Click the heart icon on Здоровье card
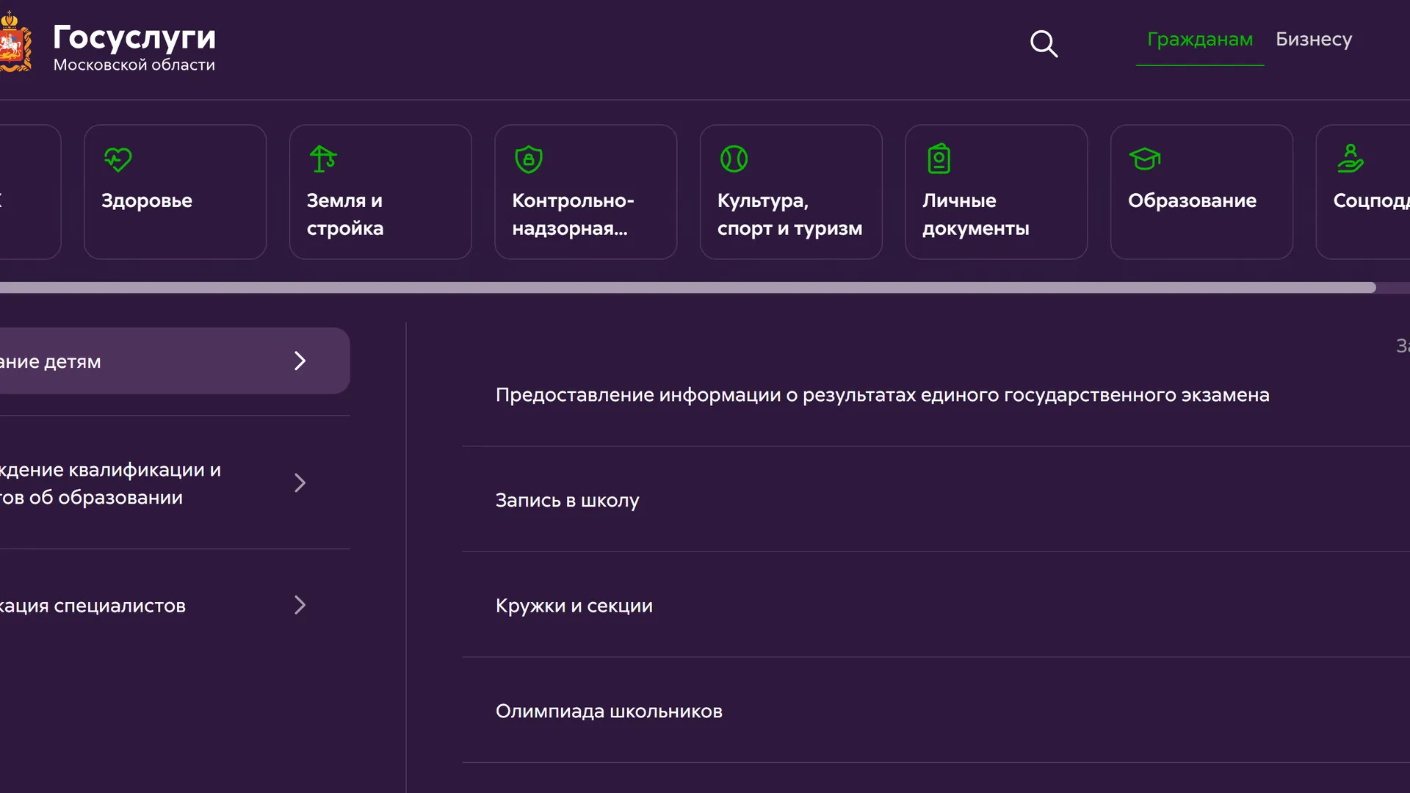This screenshot has height=793, width=1410. coord(117,159)
